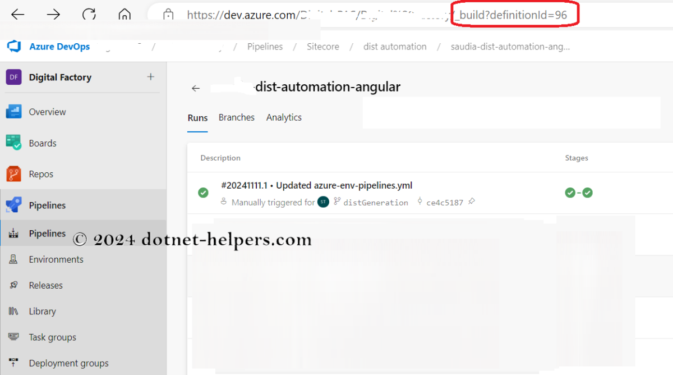
Task: Open the browser home page icon
Action: pos(125,15)
